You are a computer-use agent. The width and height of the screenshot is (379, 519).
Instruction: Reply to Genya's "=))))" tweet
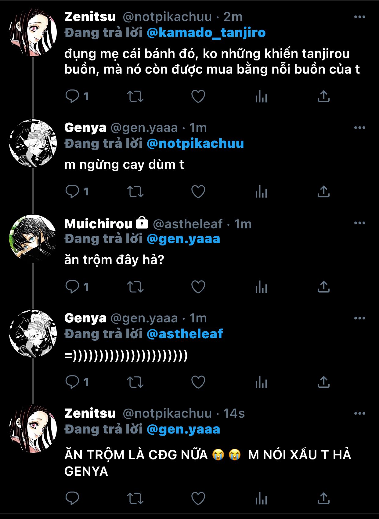point(72,382)
